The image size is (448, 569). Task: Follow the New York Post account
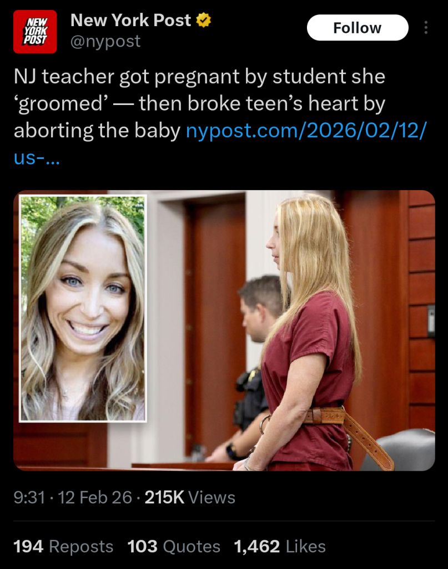point(358,28)
